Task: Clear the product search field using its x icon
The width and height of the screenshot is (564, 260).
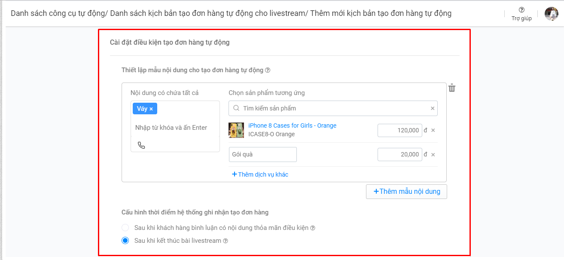Action: [x=432, y=108]
